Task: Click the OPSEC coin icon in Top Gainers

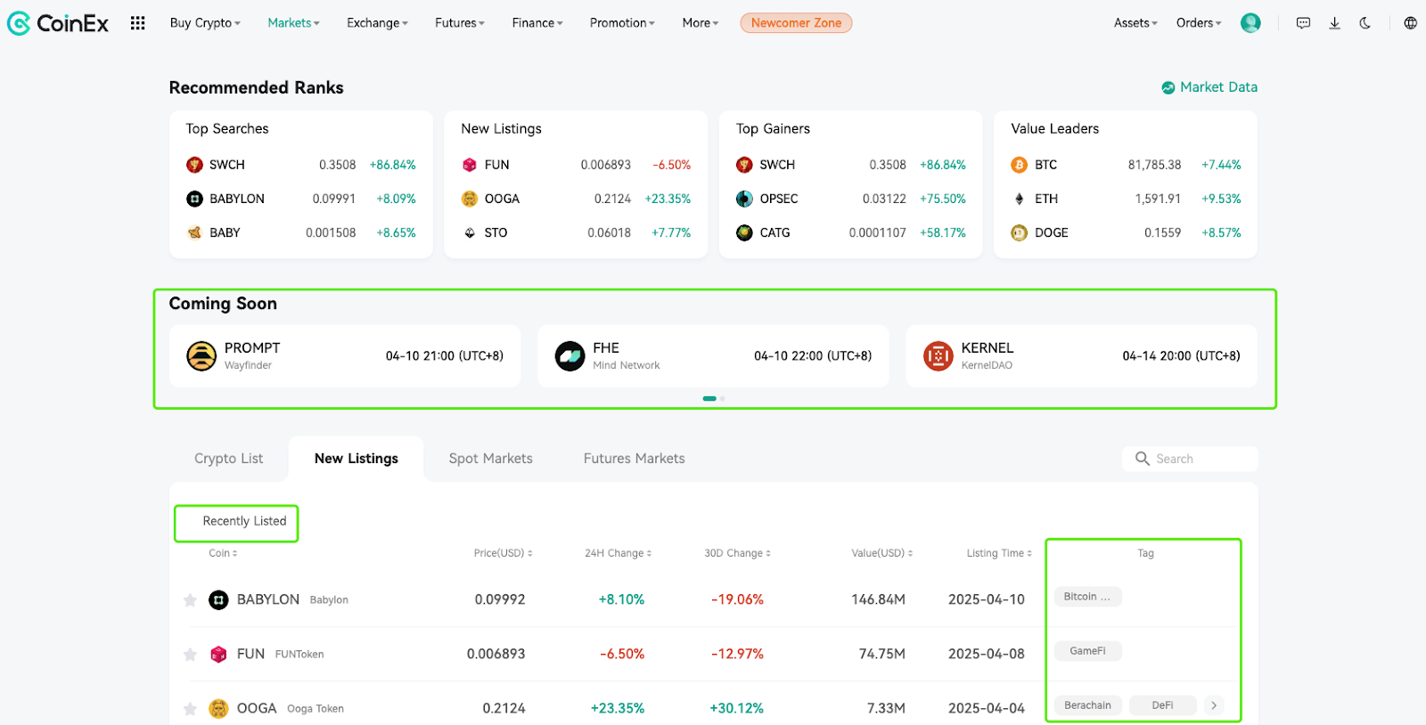Action: (744, 199)
